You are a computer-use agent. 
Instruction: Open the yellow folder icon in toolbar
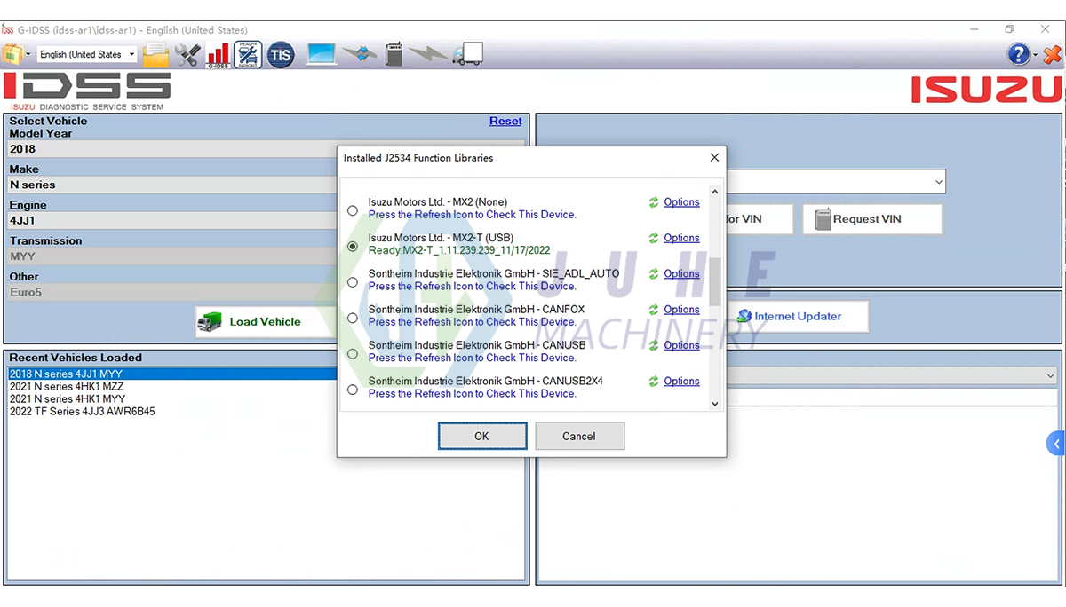pos(155,54)
